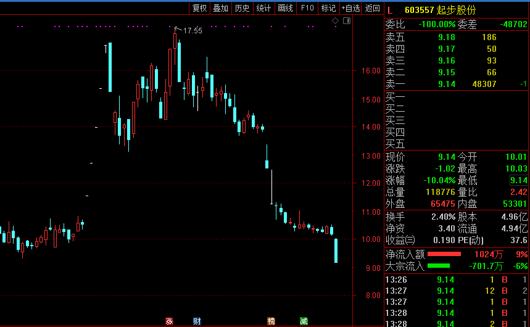Click the blue 财 marker below the chart

coord(197,321)
